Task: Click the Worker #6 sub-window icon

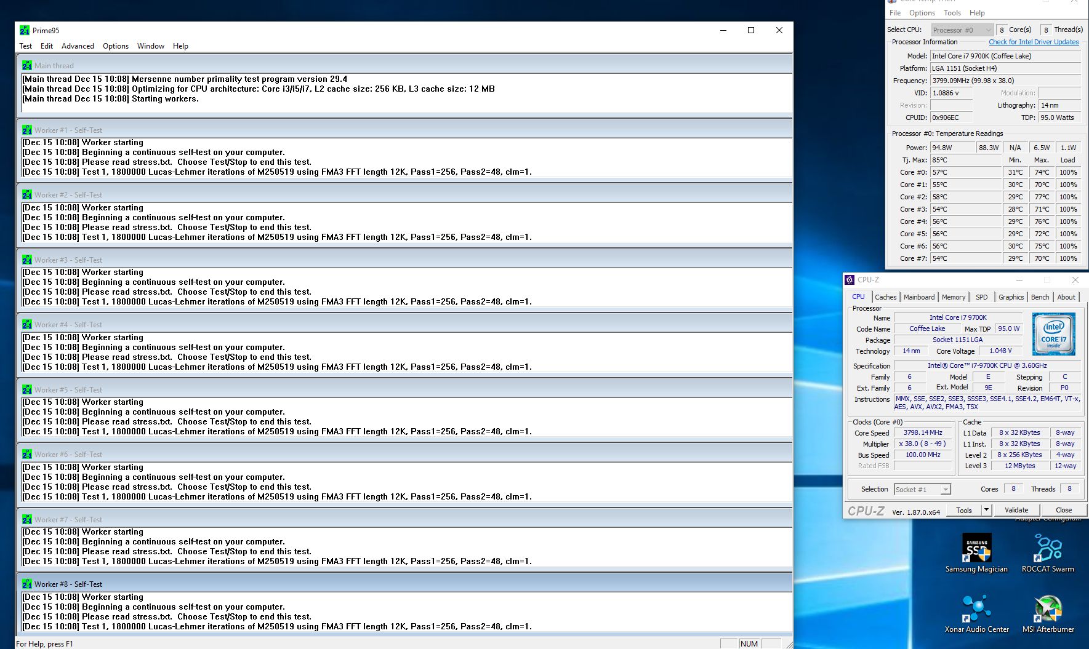Action: pos(27,454)
